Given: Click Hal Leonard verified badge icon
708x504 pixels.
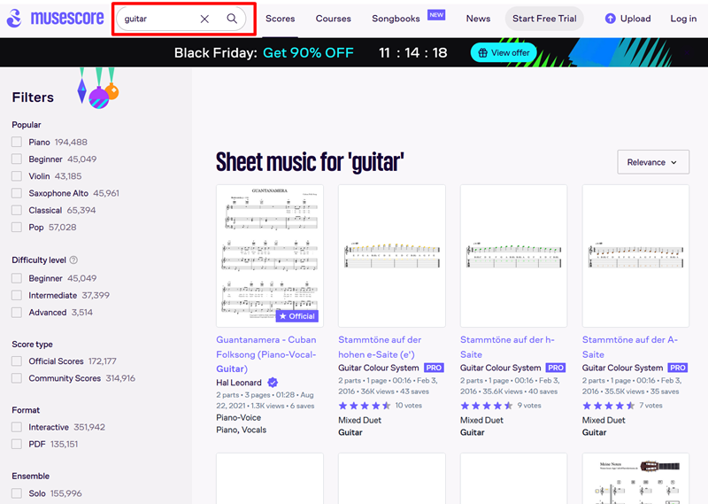Looking at the screenshot, I should click(x=273, y=383).
